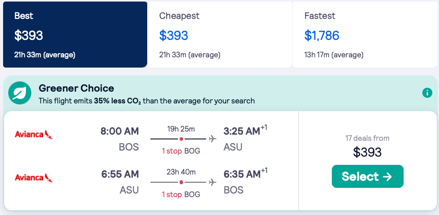The height and width of the screenshot is (215, 439).
Task: Click the return "1 stop BOG" label
Action: click(x=181, y=195)
